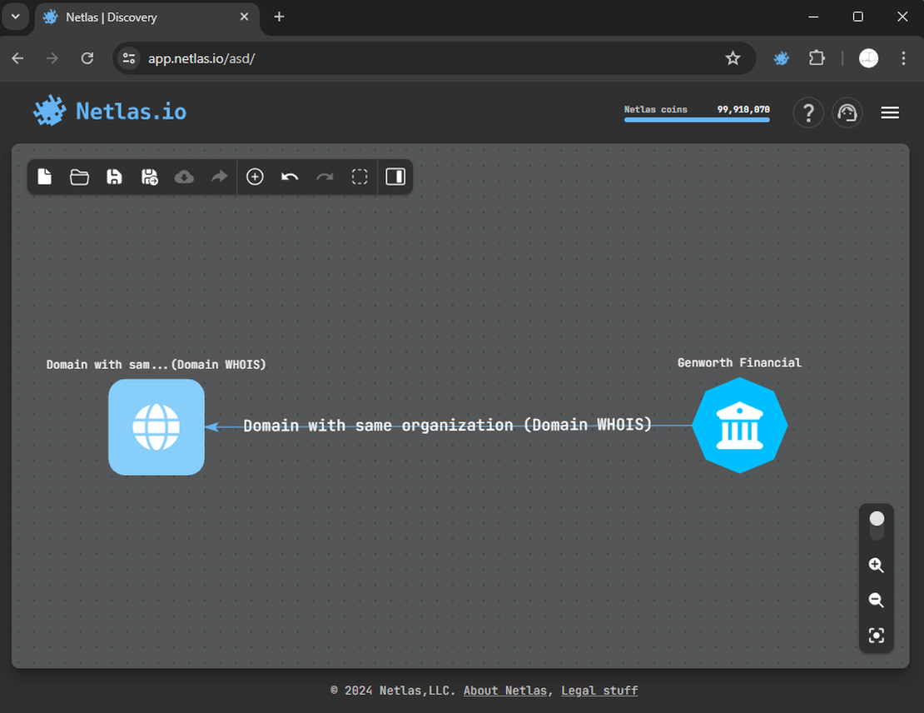Fit the graph to screen
The width and height of the screenshot is (924, 713).
coord(876,635)
